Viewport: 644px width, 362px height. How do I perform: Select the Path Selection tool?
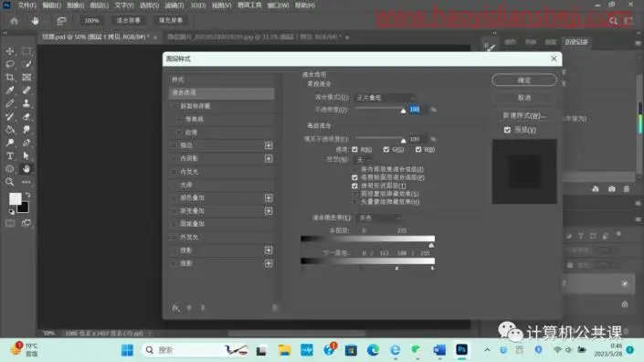(26, 155)
